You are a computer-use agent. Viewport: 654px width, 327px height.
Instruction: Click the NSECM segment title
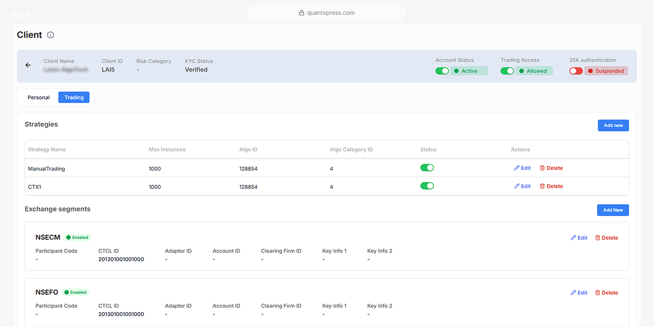(48, 237)
